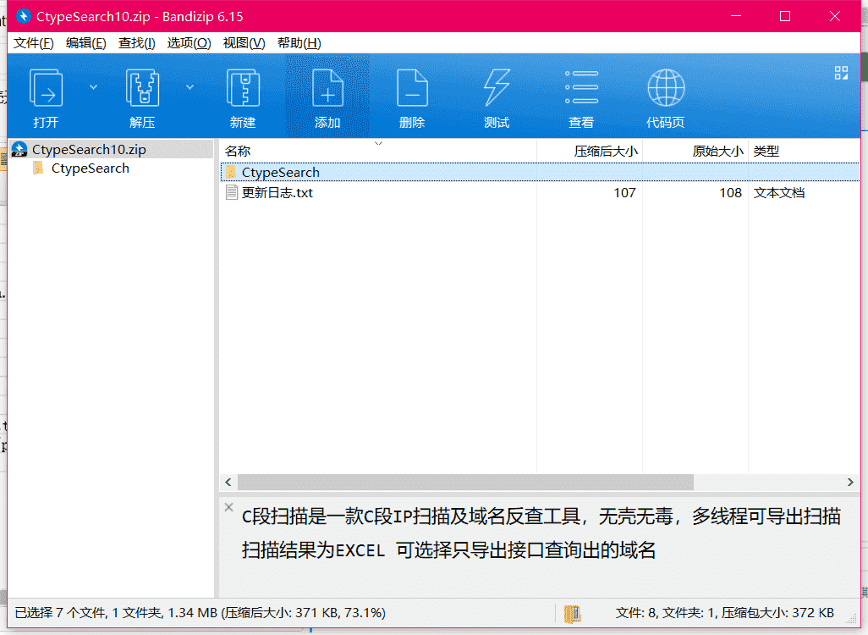Click the Add files (添加) icon
Screen dimensions: 868x635
(327, 87)
